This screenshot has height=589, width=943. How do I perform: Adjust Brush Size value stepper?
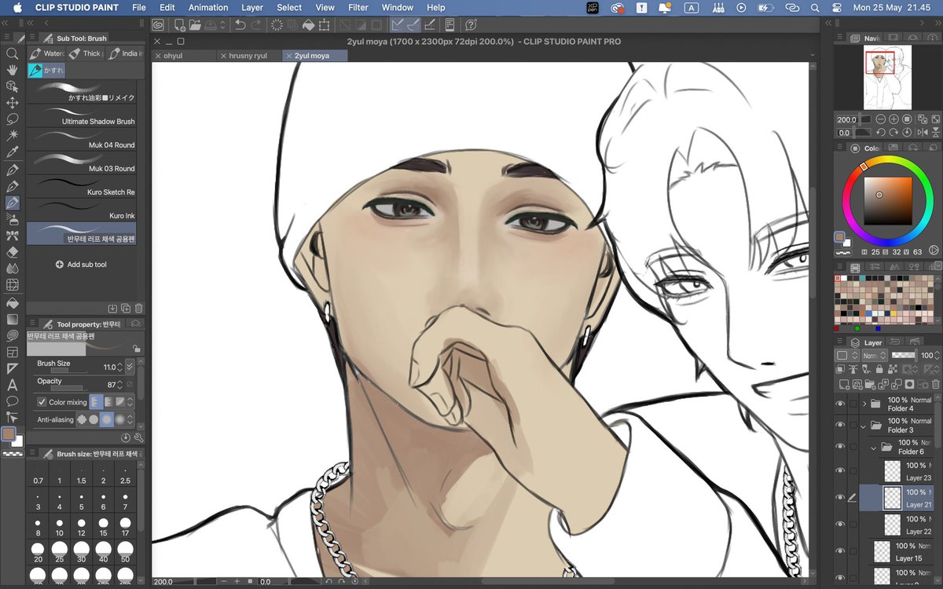(119, 368)
